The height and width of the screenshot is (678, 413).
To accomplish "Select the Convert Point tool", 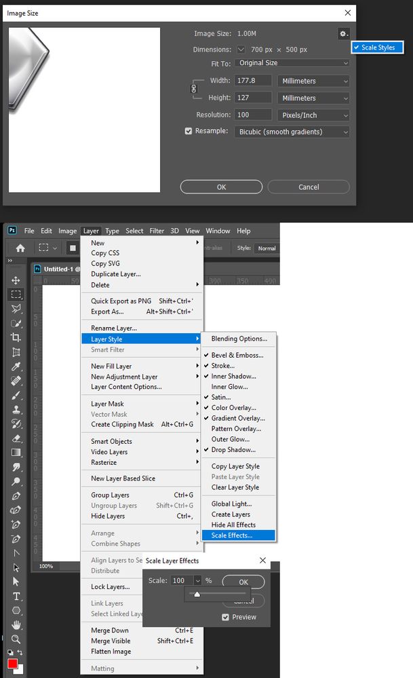I will 16,553.
